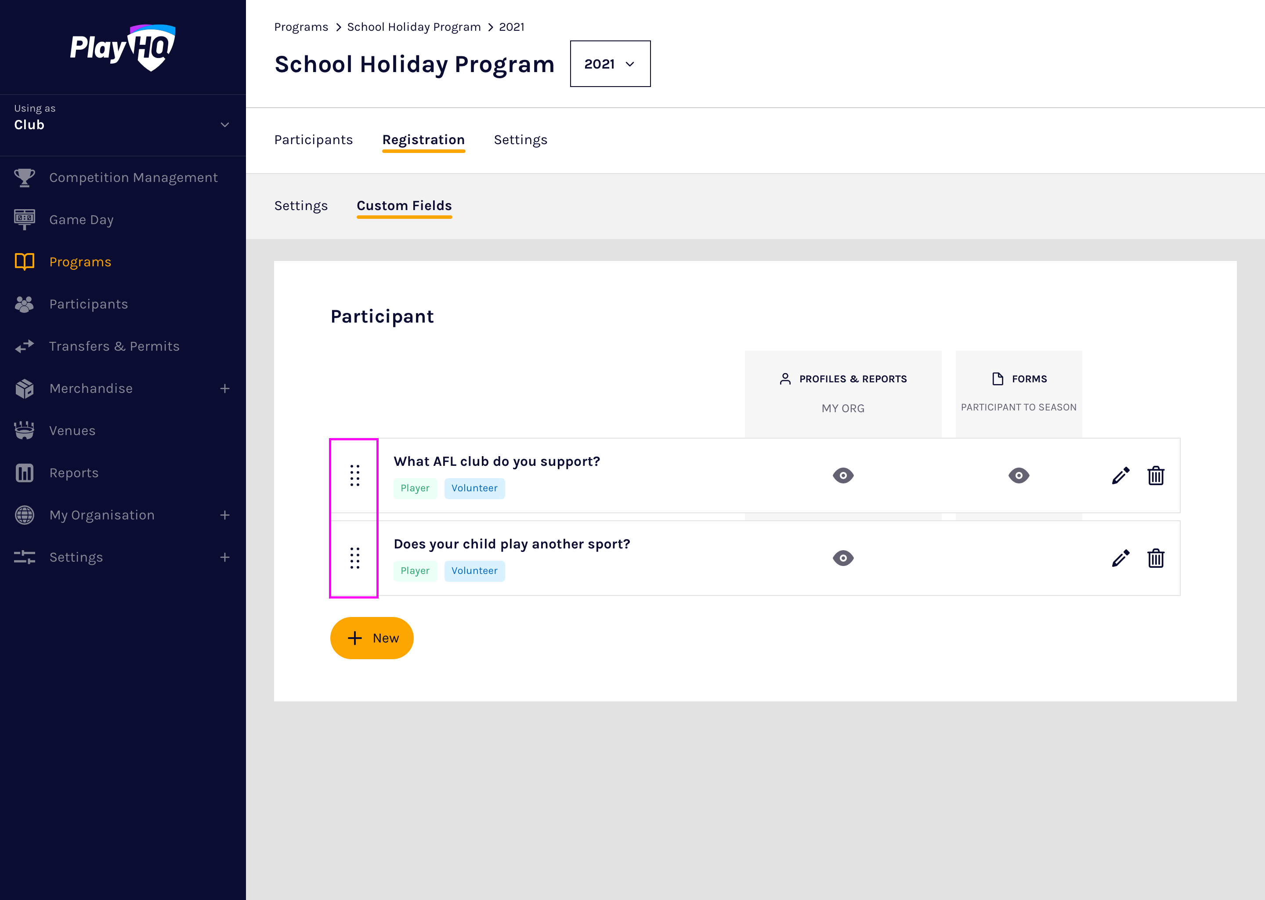Open the 2021 season dropdown

[x=610, y=64]
